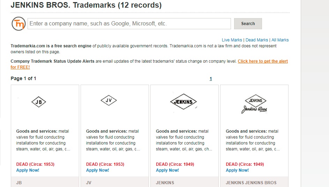Filter results by Live Marks

coord(232,40)
